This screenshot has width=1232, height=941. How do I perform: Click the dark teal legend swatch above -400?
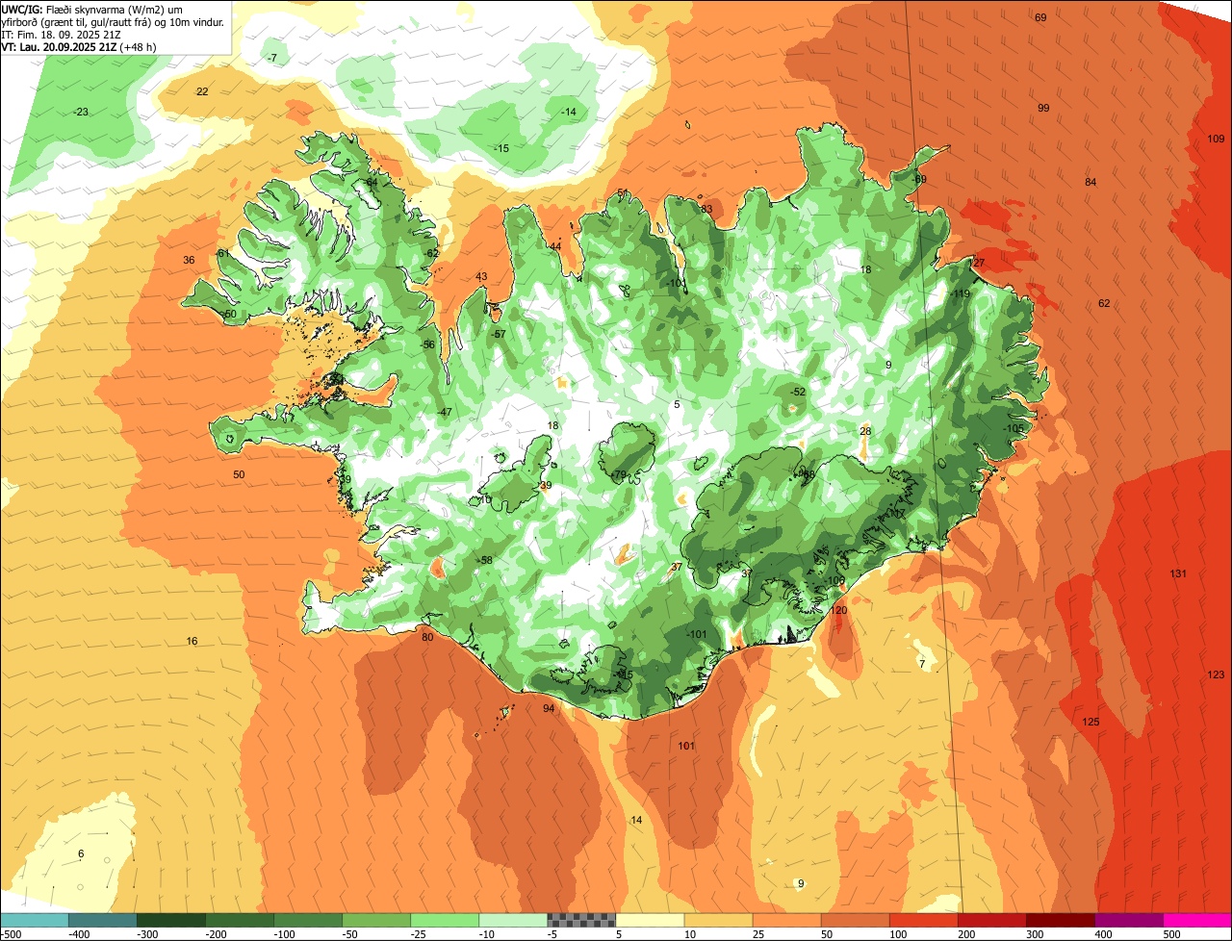[103, 920]
